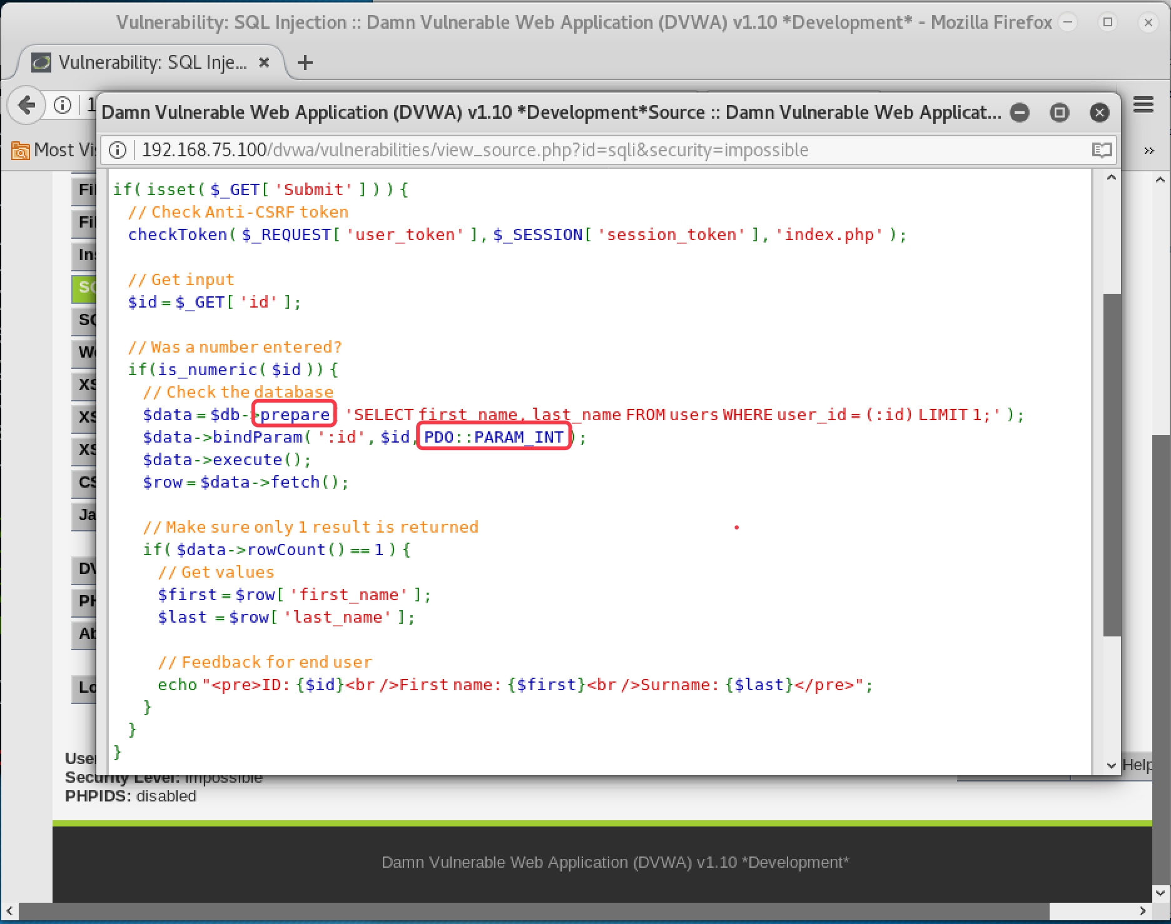Close the Vulnerability: SQL Injection tab
This screenshot has height=924, width=1171.
[264, 63]
